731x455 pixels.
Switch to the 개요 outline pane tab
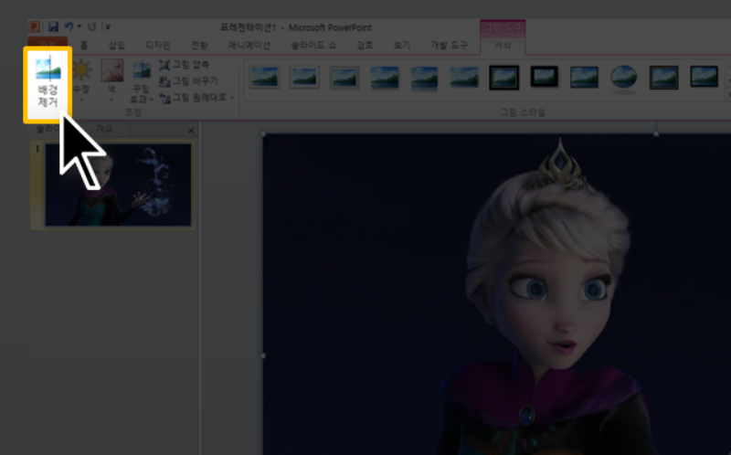point(104,129)
